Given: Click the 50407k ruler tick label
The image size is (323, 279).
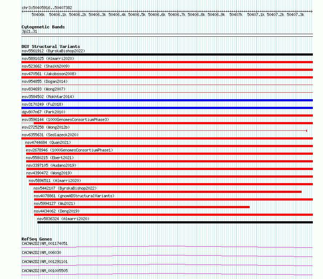Looking at the screenshot, I should 236,15.
